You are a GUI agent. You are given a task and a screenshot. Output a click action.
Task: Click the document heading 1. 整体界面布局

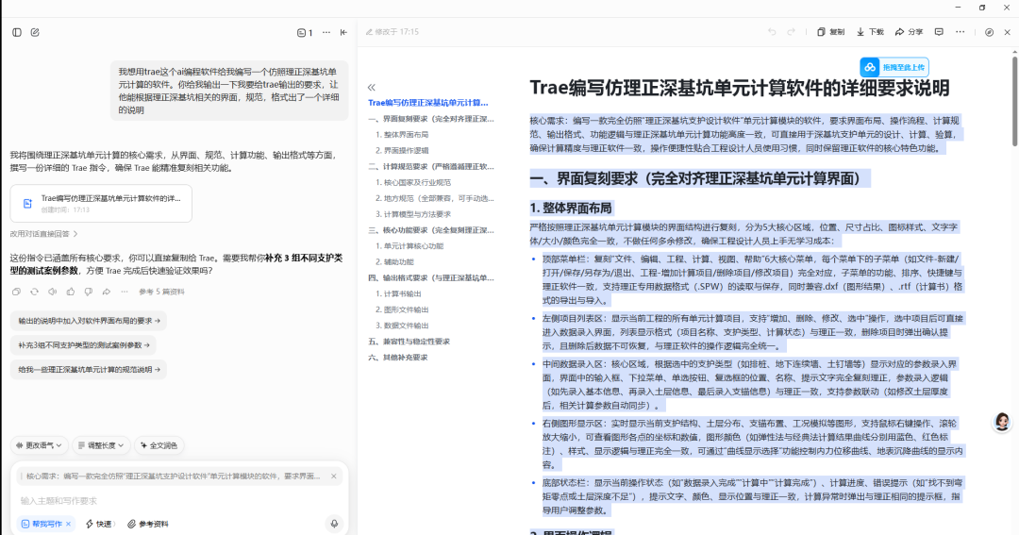(x=571, y=208)
